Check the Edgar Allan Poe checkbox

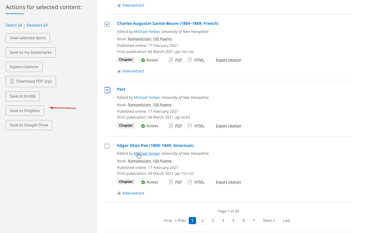tap(107, 146)
